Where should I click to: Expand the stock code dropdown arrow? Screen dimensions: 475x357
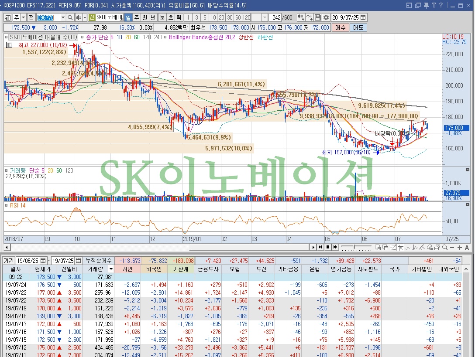click(x=63, y=17)
